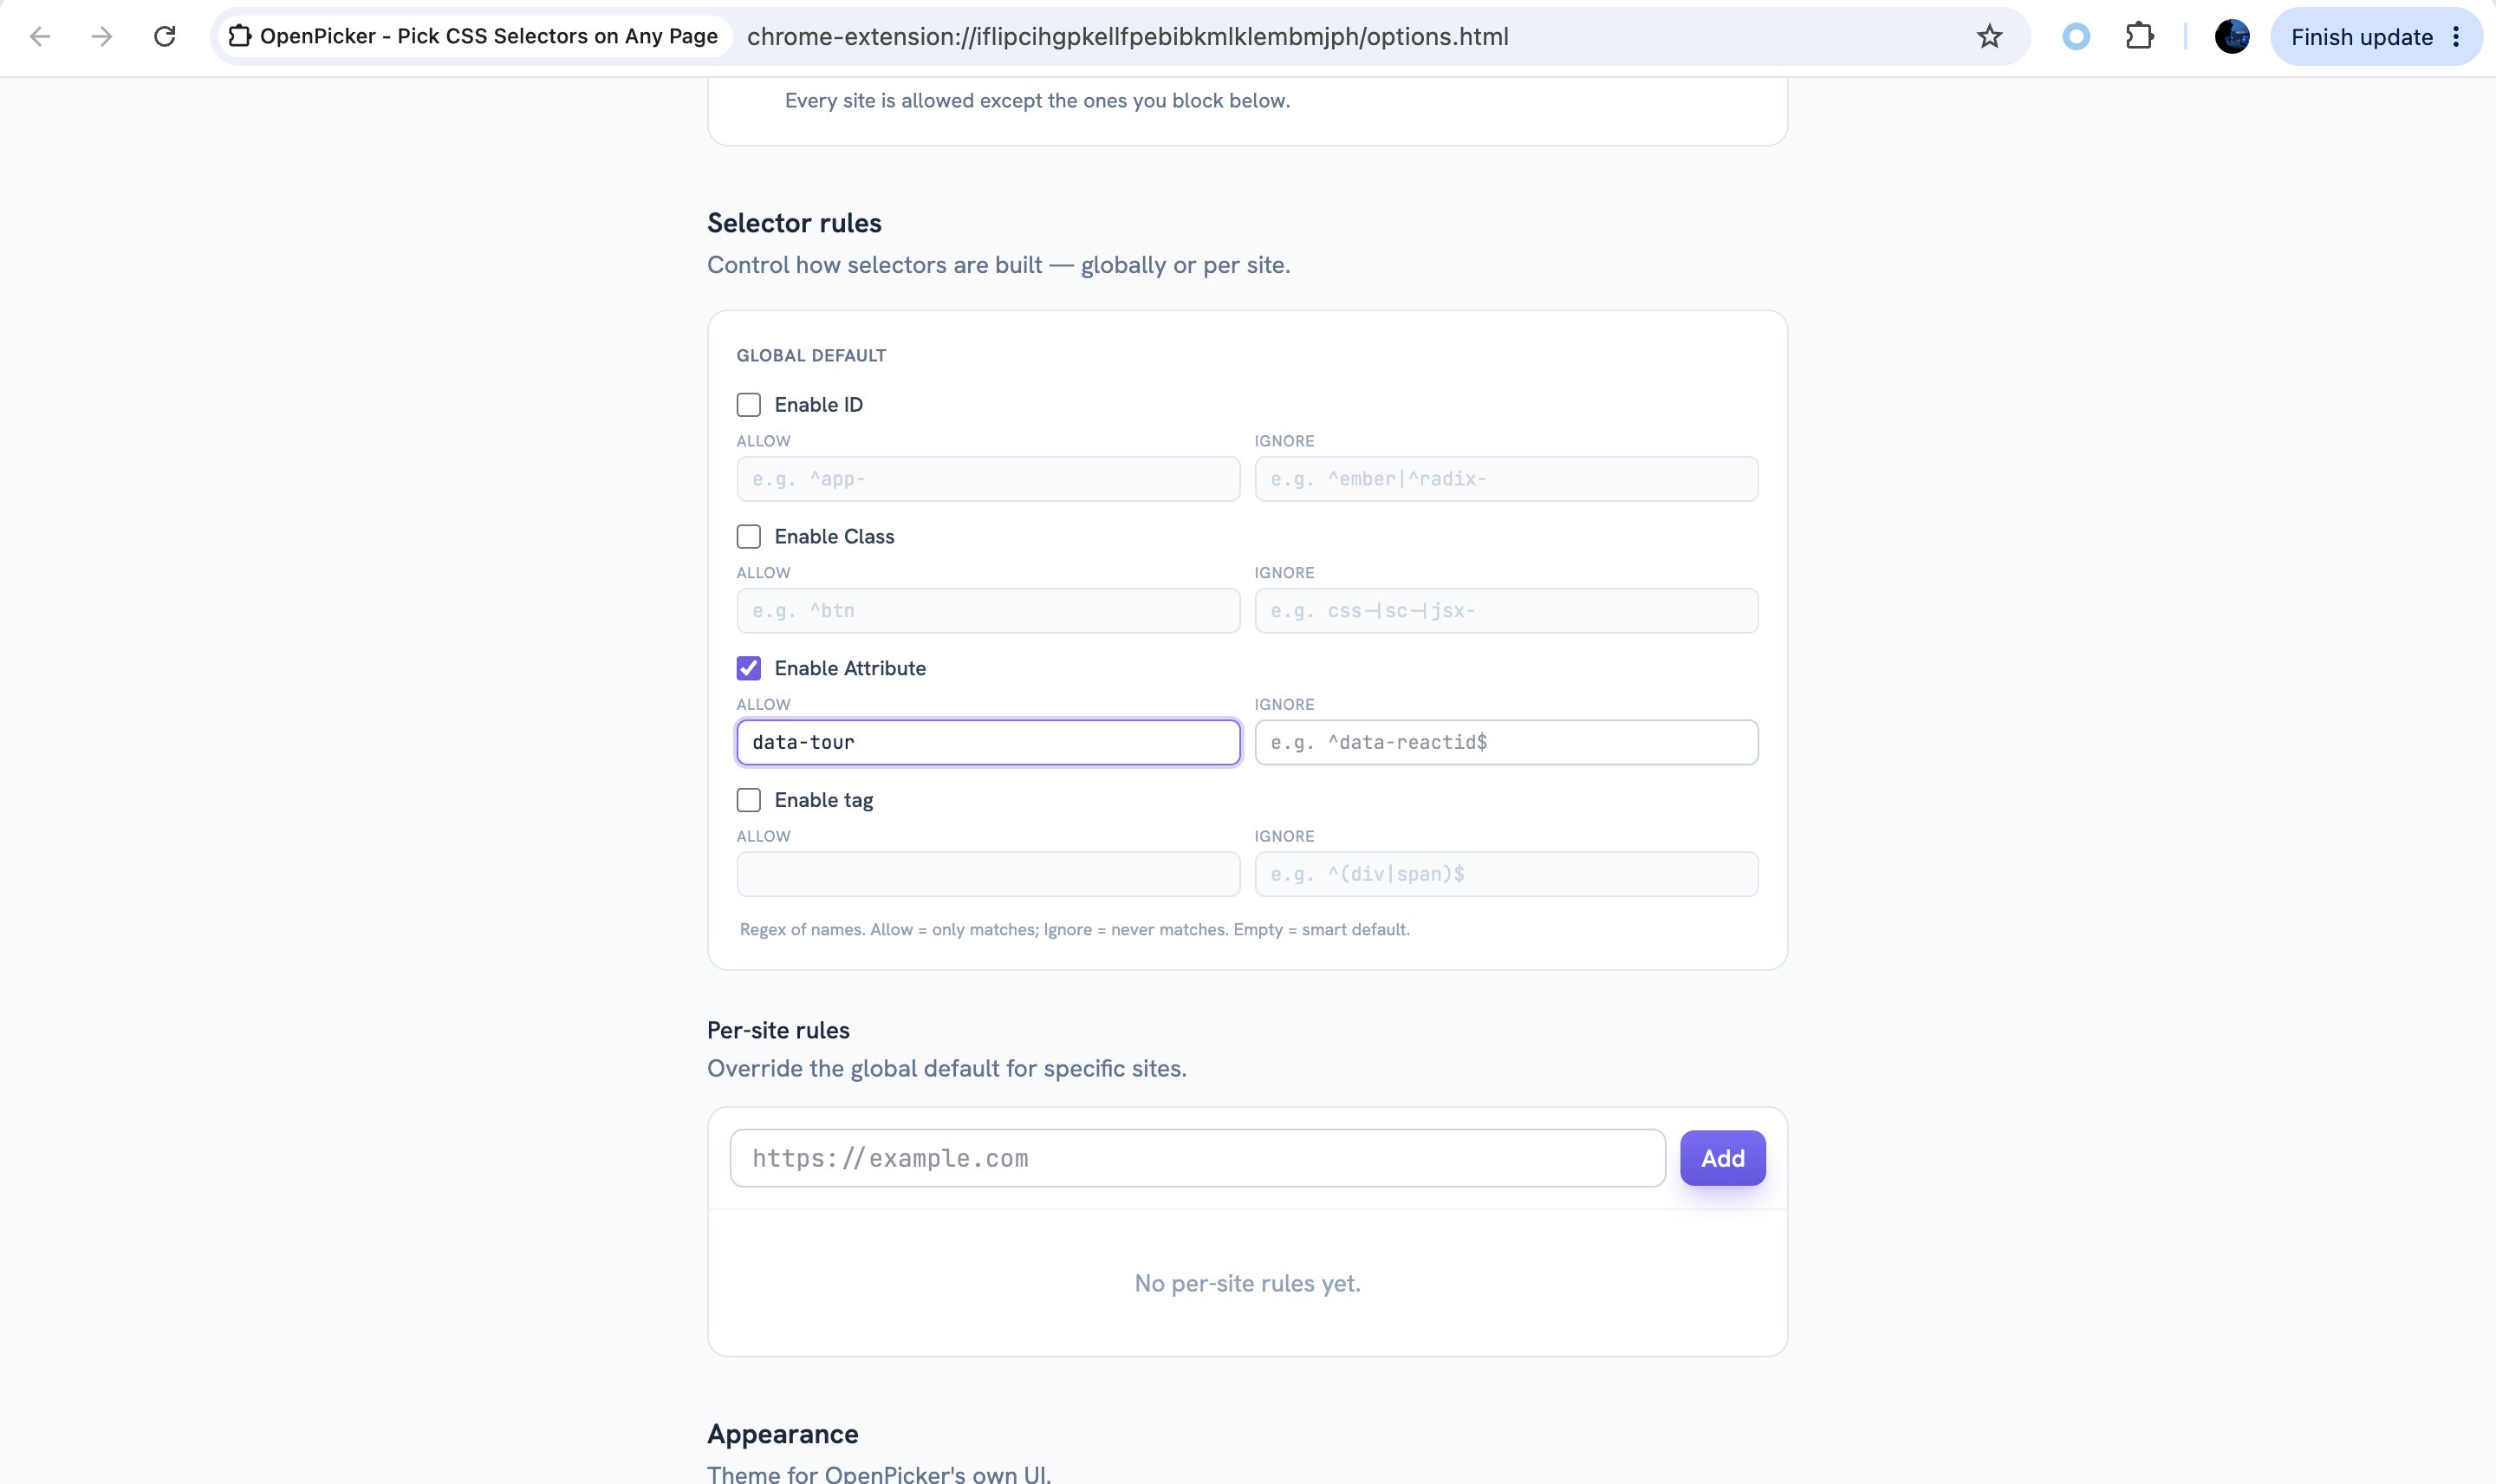
Task: Click the extension icon beside the page title
Action: coord(239,36)
